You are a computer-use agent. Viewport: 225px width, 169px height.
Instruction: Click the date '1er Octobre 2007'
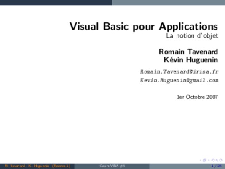click(198, 97)
